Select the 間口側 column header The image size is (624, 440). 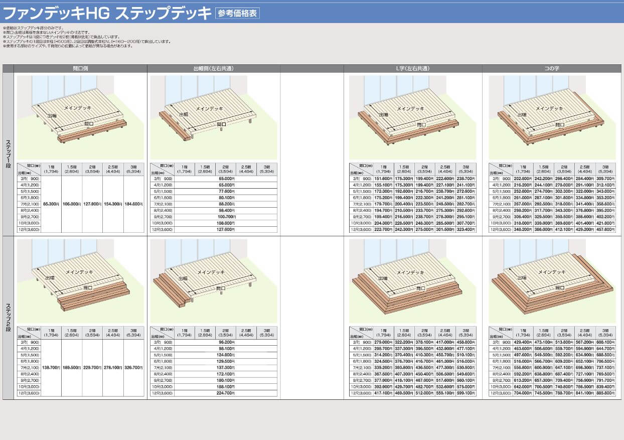(x=80, y=68)
